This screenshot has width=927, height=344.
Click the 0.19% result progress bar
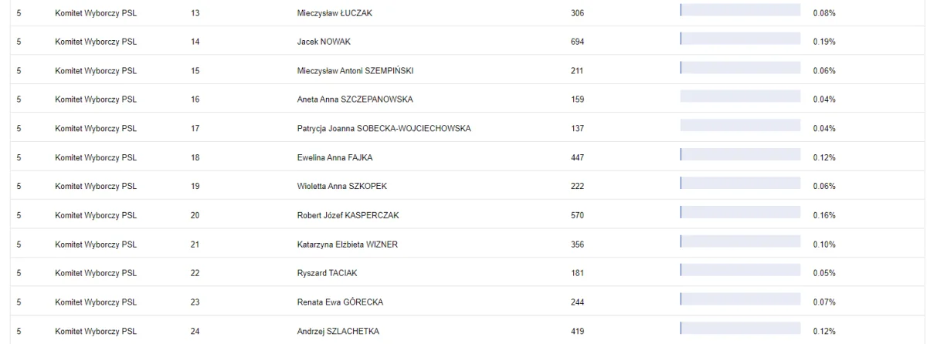tap(740, 39)
